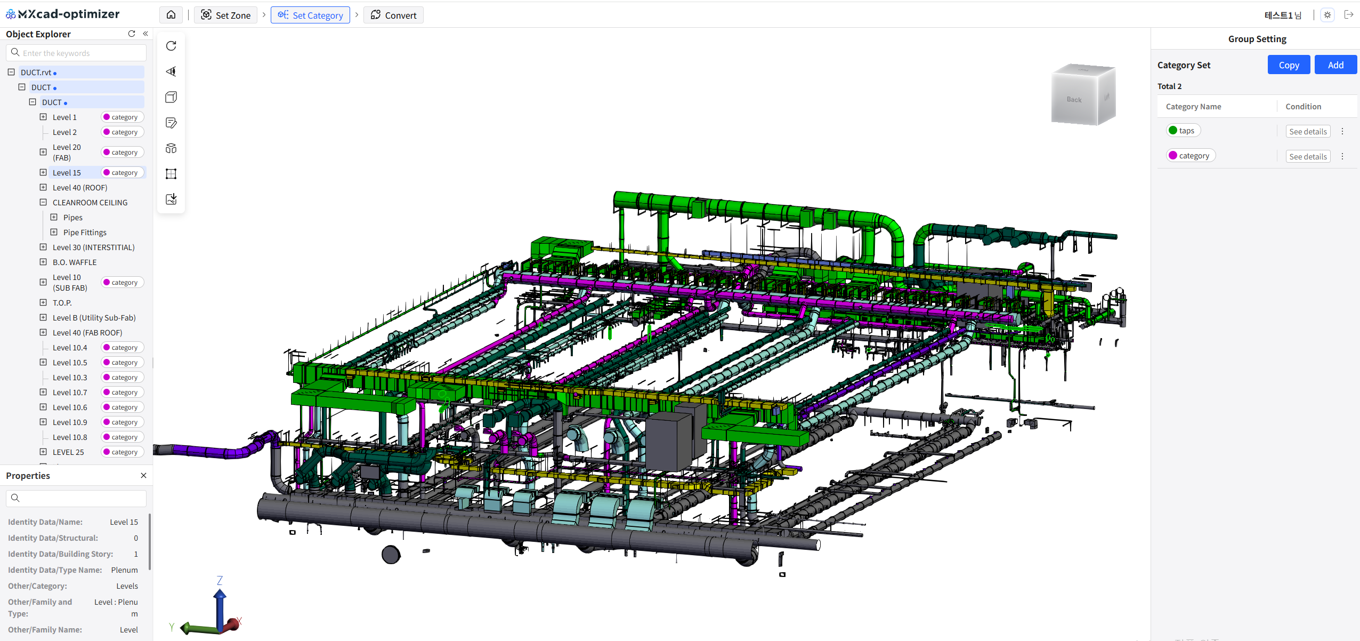Click See details for taps category

click(1307, 131)
